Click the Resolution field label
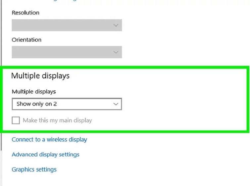 (x=25, y=13)
